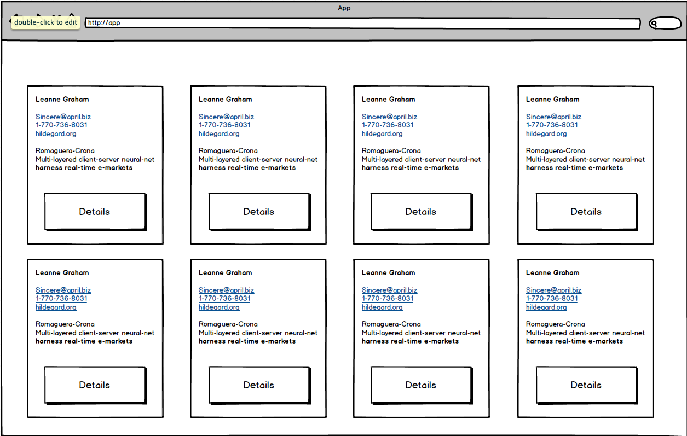Select Romaguera-Crona text in bottom-row third card

point(391,324)
